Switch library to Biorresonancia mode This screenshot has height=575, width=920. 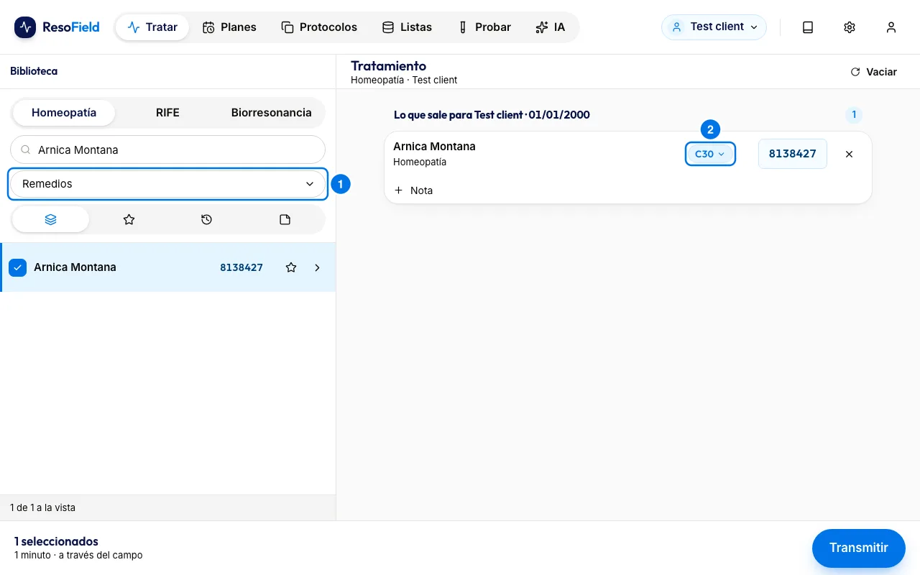(x=271, y=113)
